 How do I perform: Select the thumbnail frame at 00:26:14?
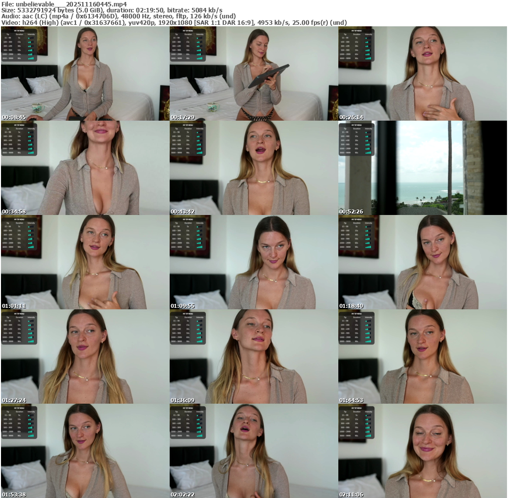[423, 73]
